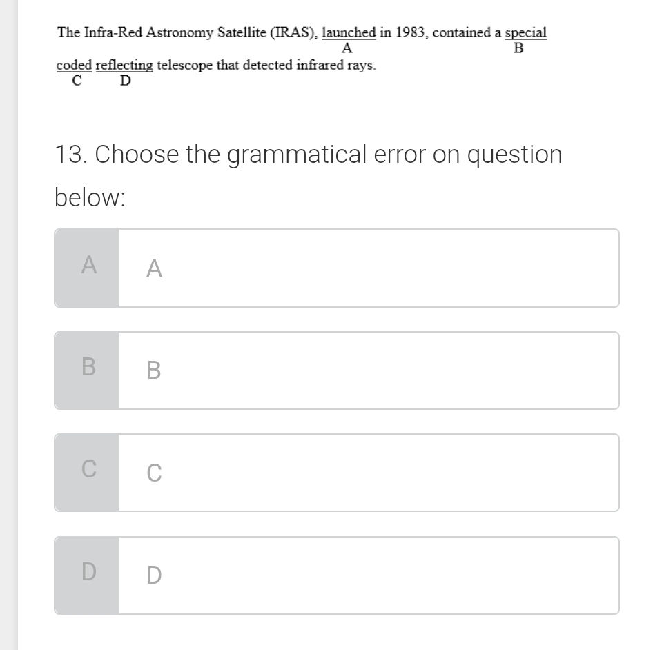Click the gray D badge of fourth option
Image resolution: width=653 pixels, height=650 pixels.
pos(87,574)
